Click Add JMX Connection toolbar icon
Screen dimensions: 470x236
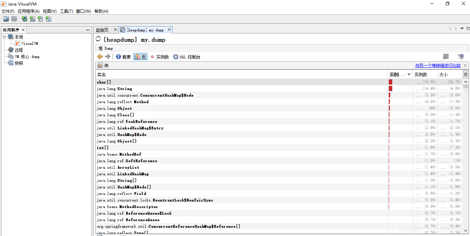click(32, 19)
